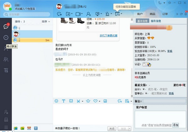Start a video call with camera icon

pos(78,14)
